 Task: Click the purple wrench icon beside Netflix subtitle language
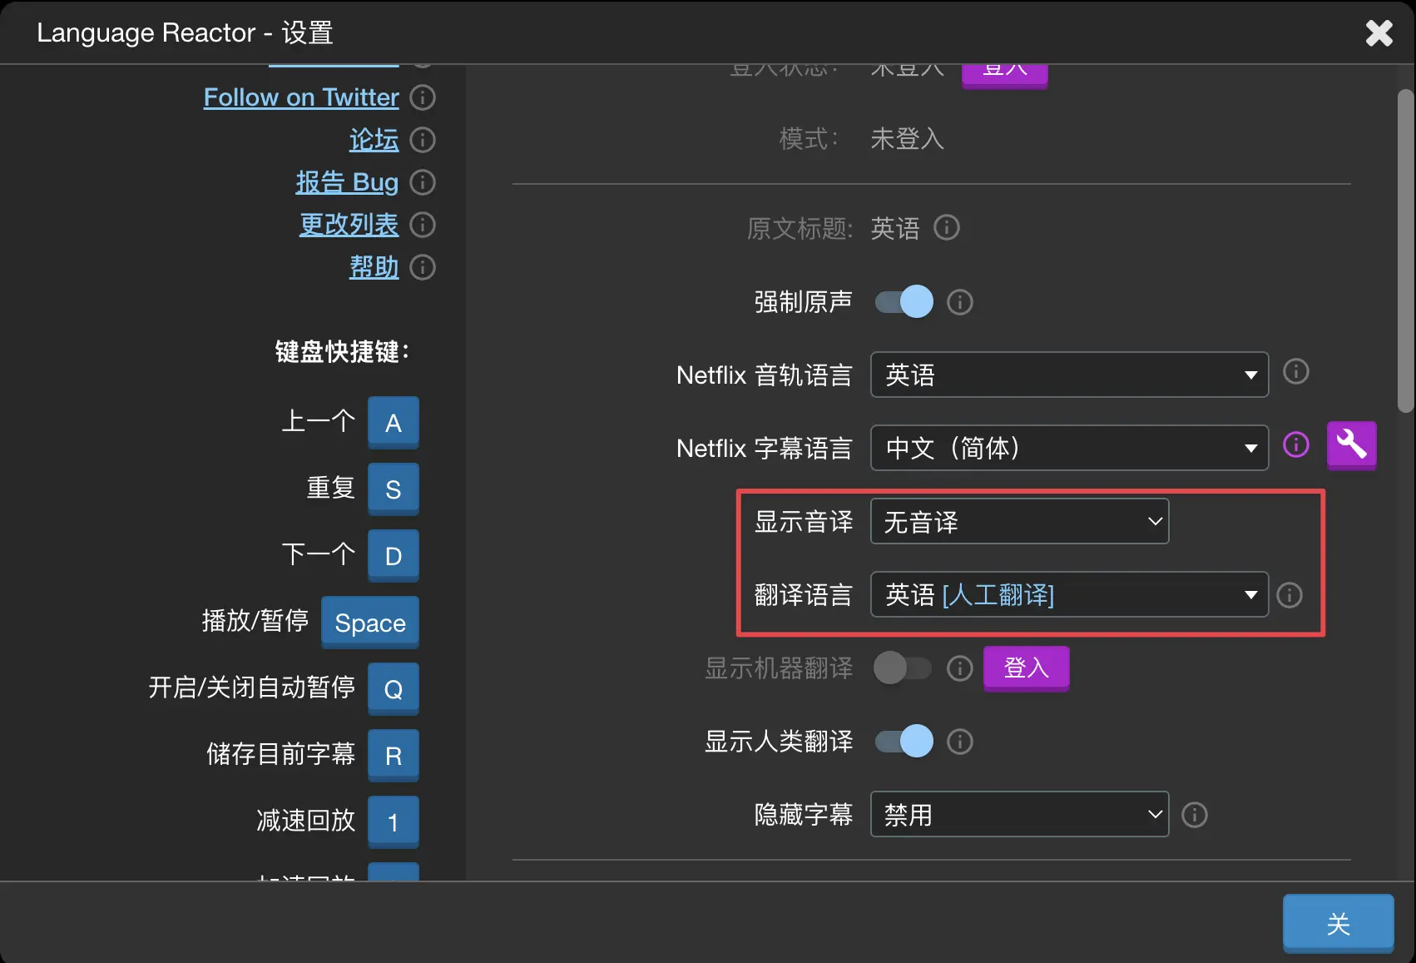(1351, 445)
